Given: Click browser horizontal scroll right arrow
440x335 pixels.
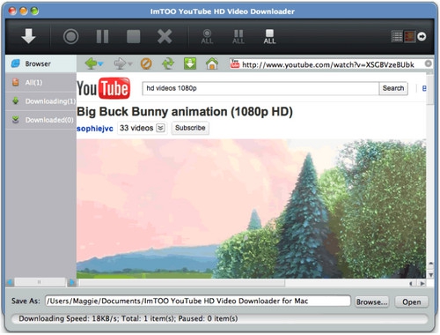Looking at the screenshot, I should click(422, 284).
